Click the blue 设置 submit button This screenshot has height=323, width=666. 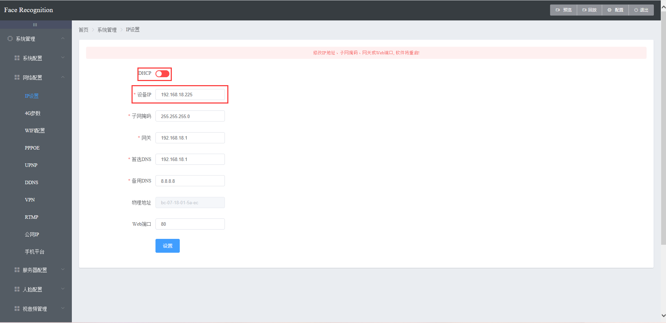coord(168,246)
